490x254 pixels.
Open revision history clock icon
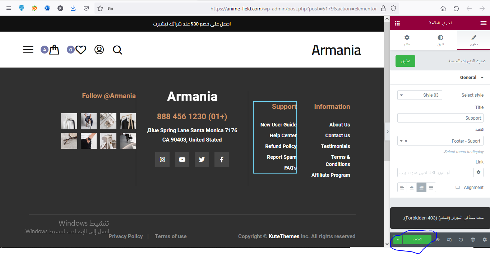pyautogui.click(x=461, y=240)
